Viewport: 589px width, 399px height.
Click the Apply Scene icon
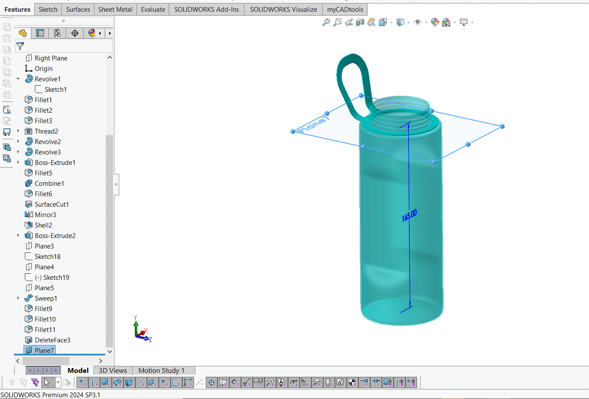tap(446, 22)
